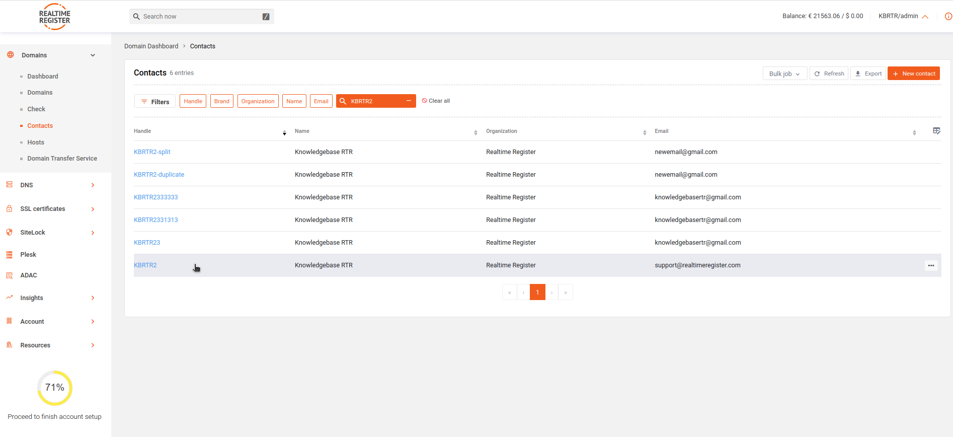Open the Filters button
The height and width of the screenshot is (437, 953).
155,101
